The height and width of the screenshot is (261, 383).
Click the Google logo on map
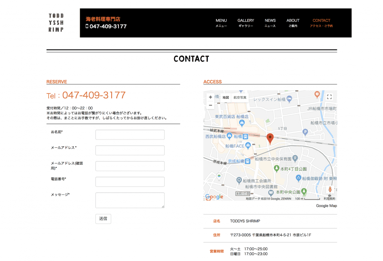(x=214, y=196)
